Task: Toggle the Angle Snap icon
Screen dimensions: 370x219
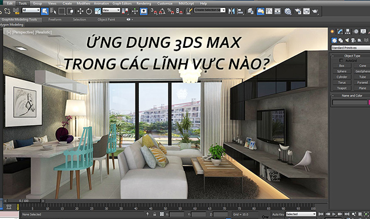Action: point(162,11)
